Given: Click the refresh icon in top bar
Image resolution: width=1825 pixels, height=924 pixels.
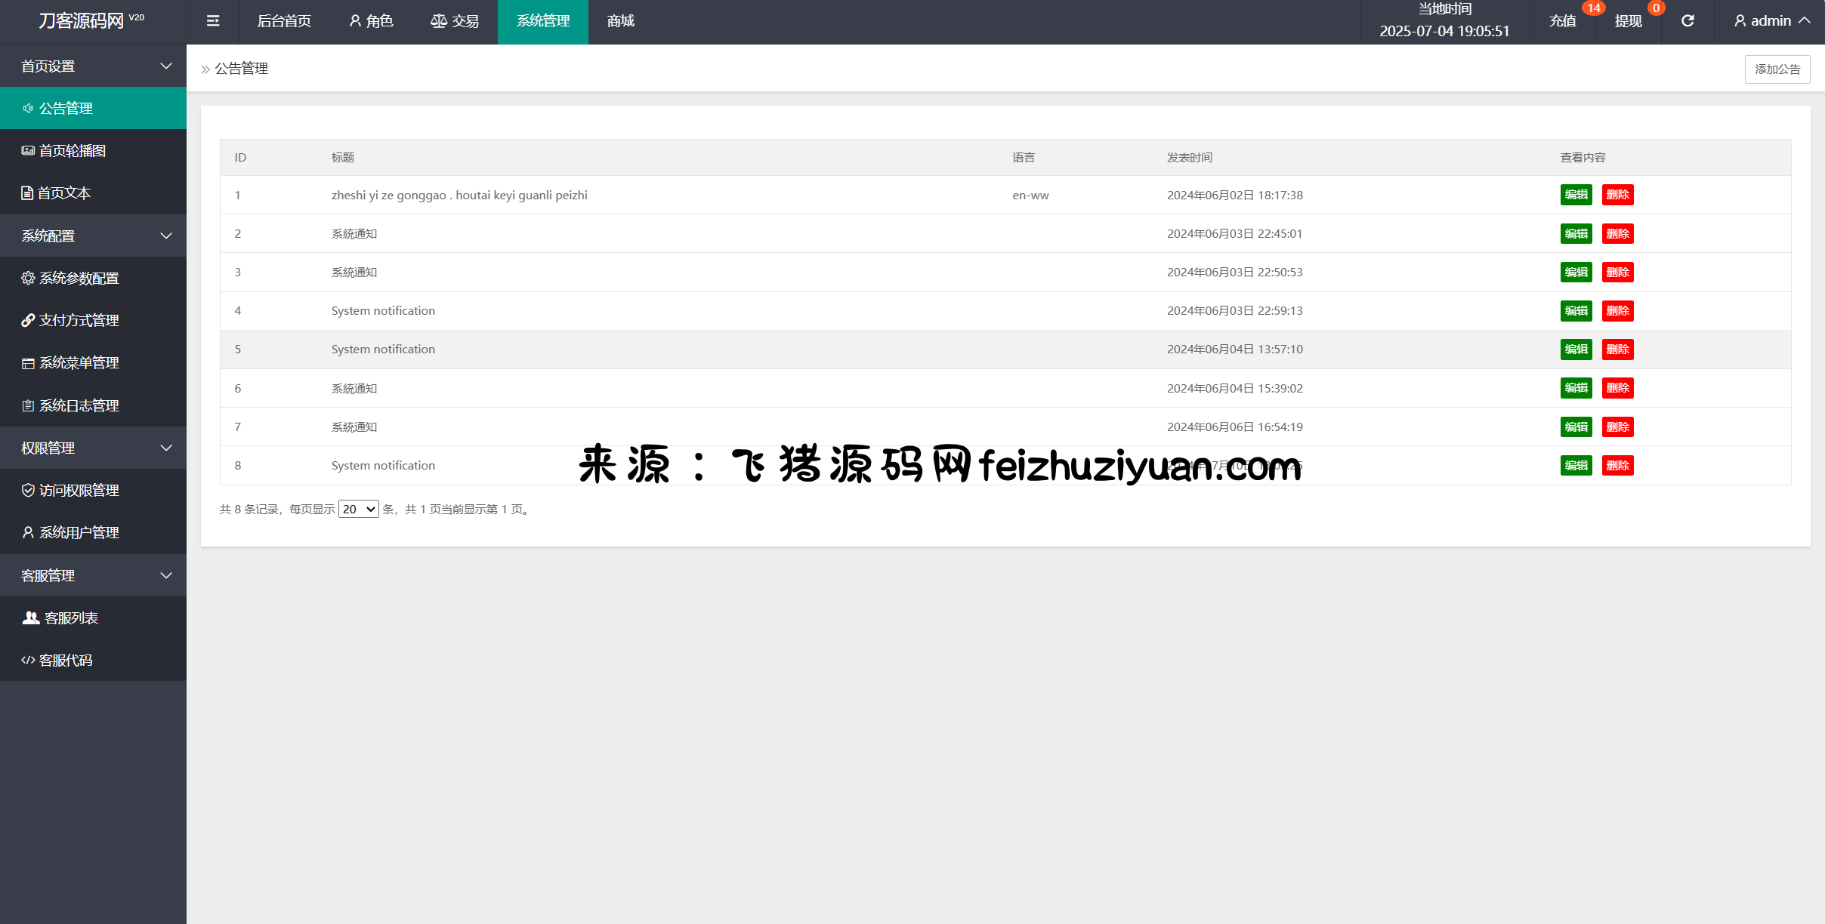Looking at the screenshot, I should tap(1688, 21).
